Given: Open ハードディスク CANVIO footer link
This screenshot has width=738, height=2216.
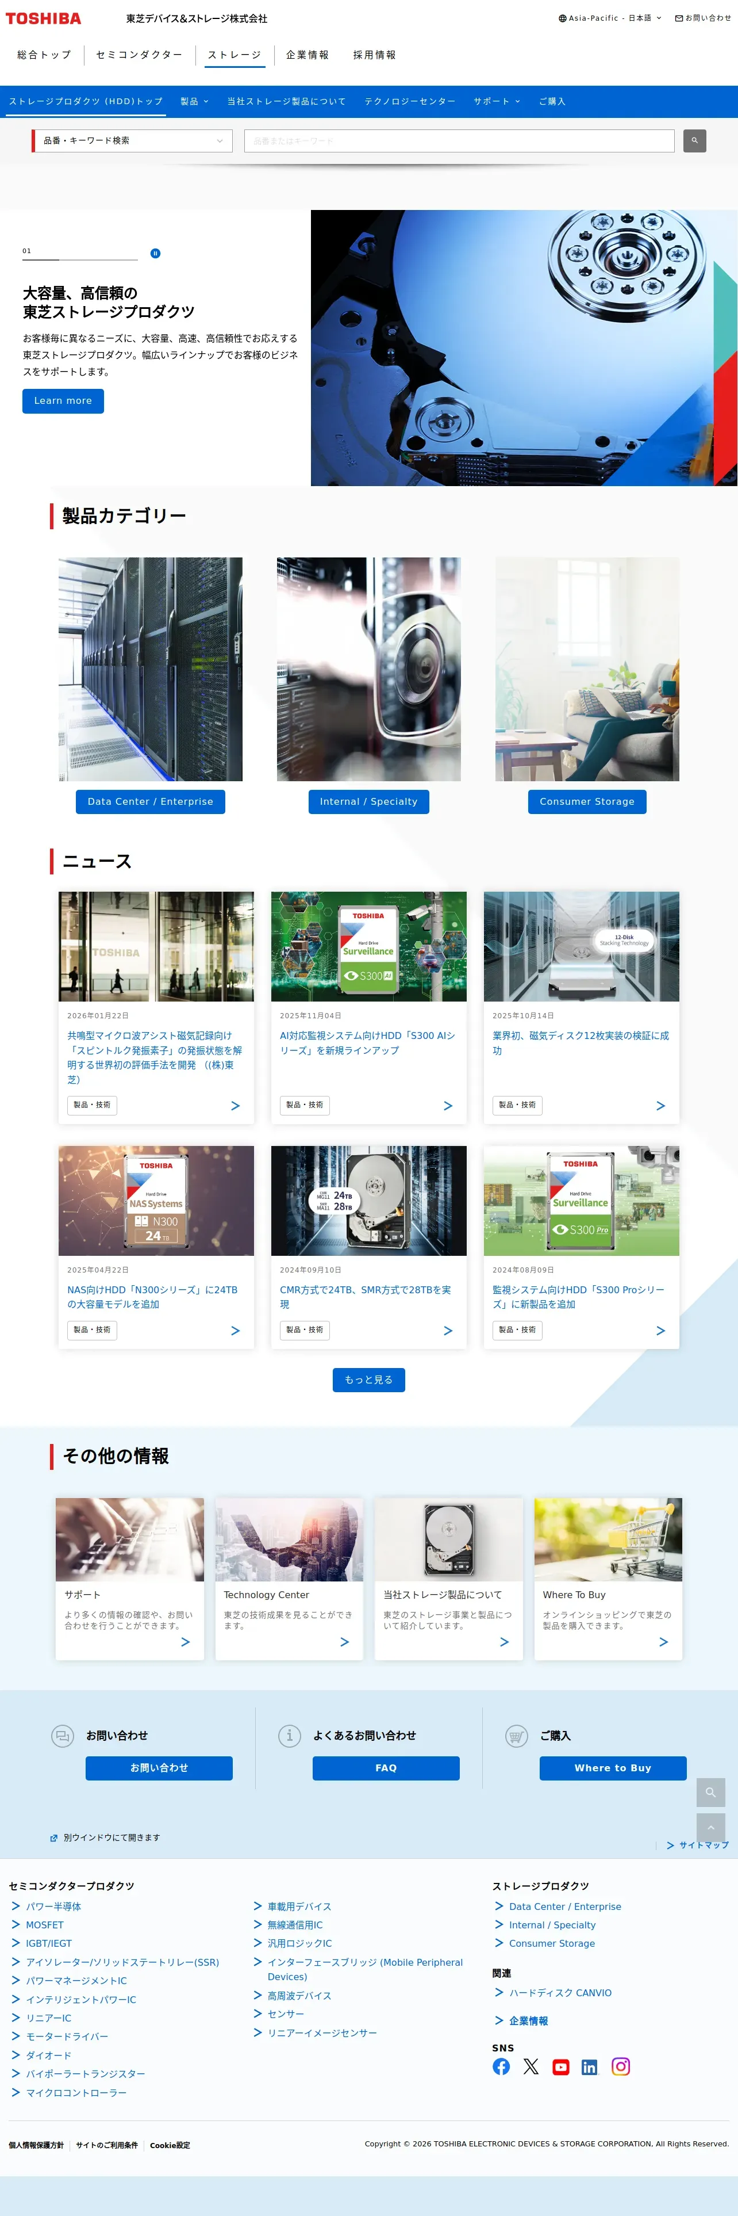Looking at the screenshot, I should pyautogui.click(x=560, y=1992).
